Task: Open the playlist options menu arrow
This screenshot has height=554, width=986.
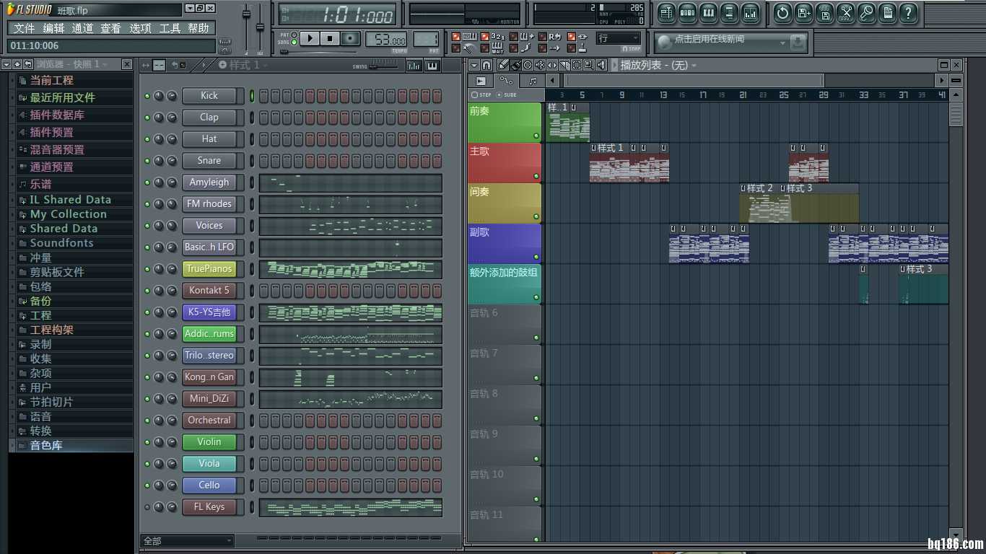Action: point(474,65)
